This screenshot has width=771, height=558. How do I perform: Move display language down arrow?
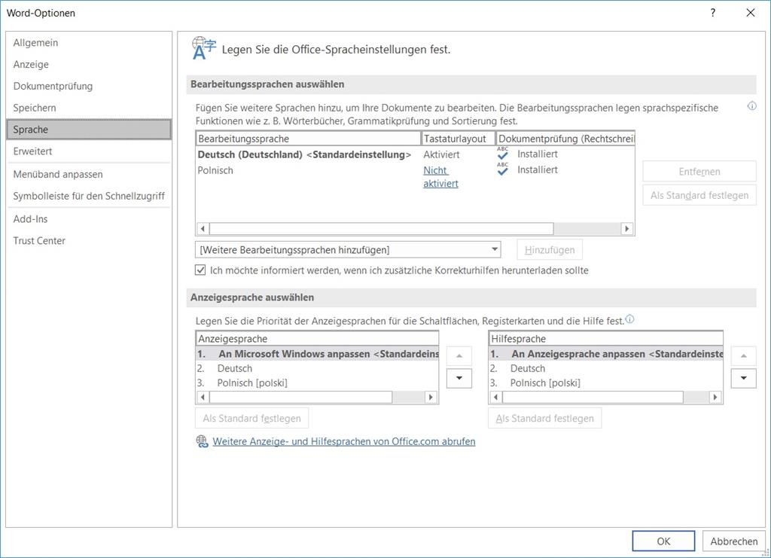(459, 378)
